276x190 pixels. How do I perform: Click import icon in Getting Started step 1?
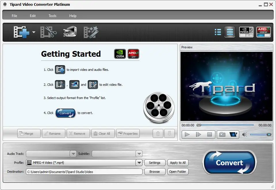pos(60,70)
